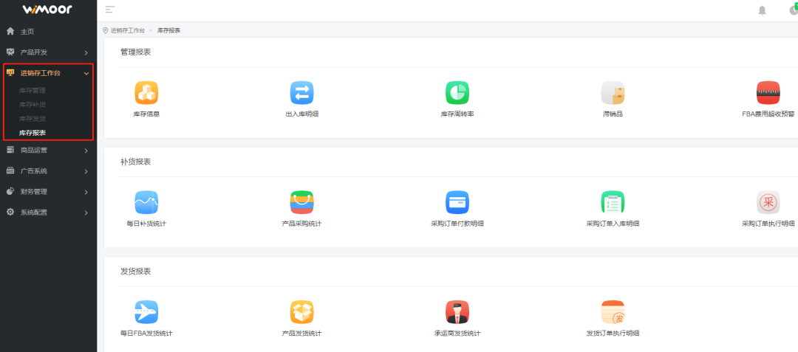
Task: Open the 库存信息 report icon
Action: tap(146, 93)
